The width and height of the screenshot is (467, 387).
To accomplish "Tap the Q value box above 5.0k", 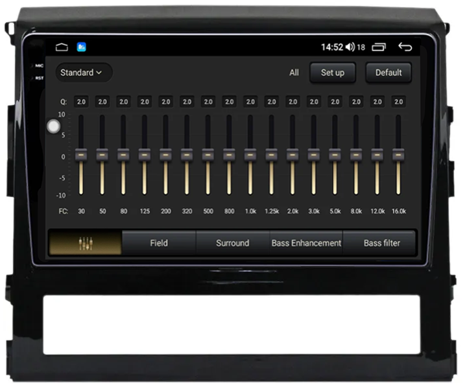I will [x=335, y=102].
